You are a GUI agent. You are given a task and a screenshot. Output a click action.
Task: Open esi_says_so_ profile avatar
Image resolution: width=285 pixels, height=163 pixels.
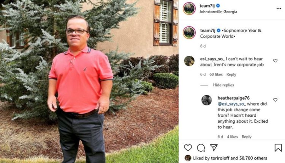(x=189, y=61)
